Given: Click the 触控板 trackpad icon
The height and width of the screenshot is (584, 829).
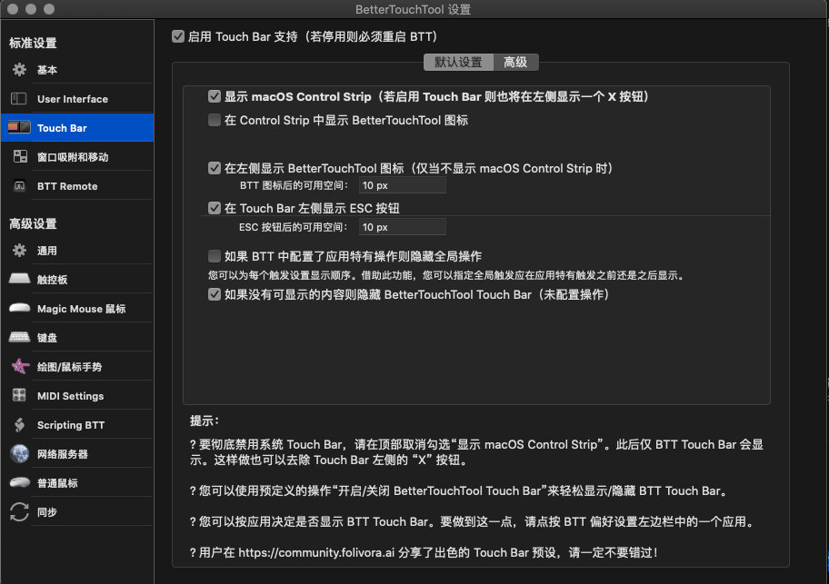Looking at the screenshot, I should tap(19, 280).
